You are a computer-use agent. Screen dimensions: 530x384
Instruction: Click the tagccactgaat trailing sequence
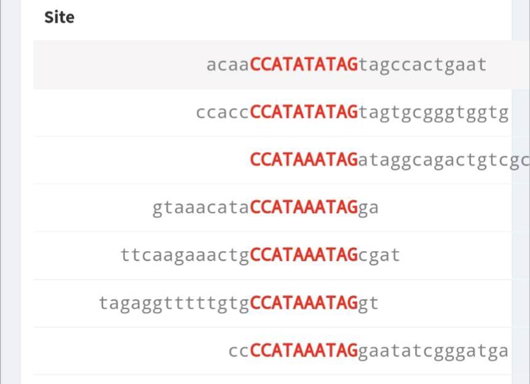point(422,65)
